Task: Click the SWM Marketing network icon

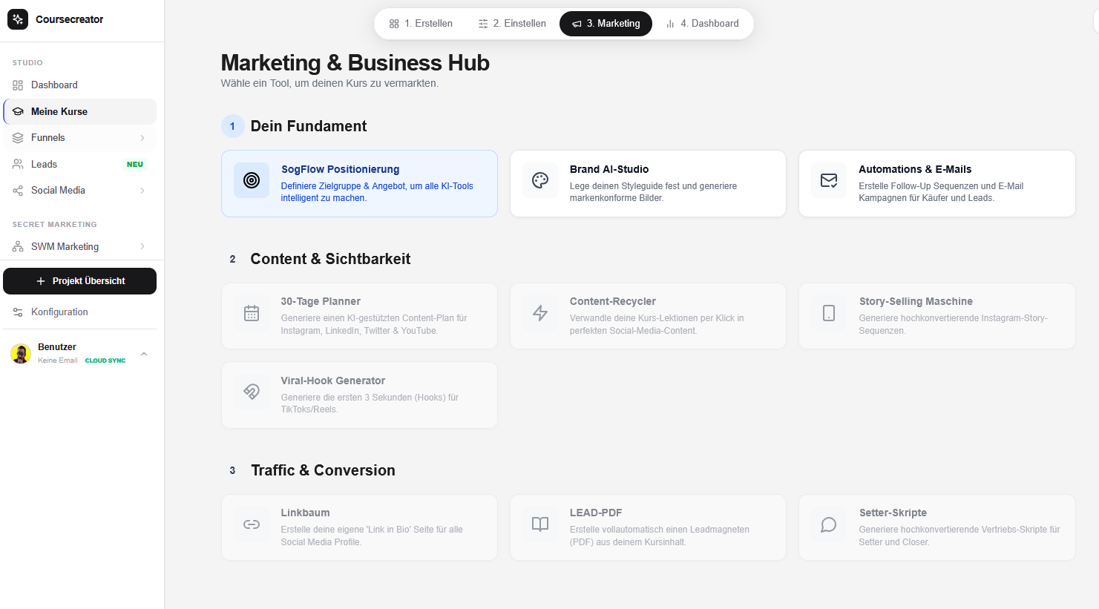Action: tap(18, 246)
